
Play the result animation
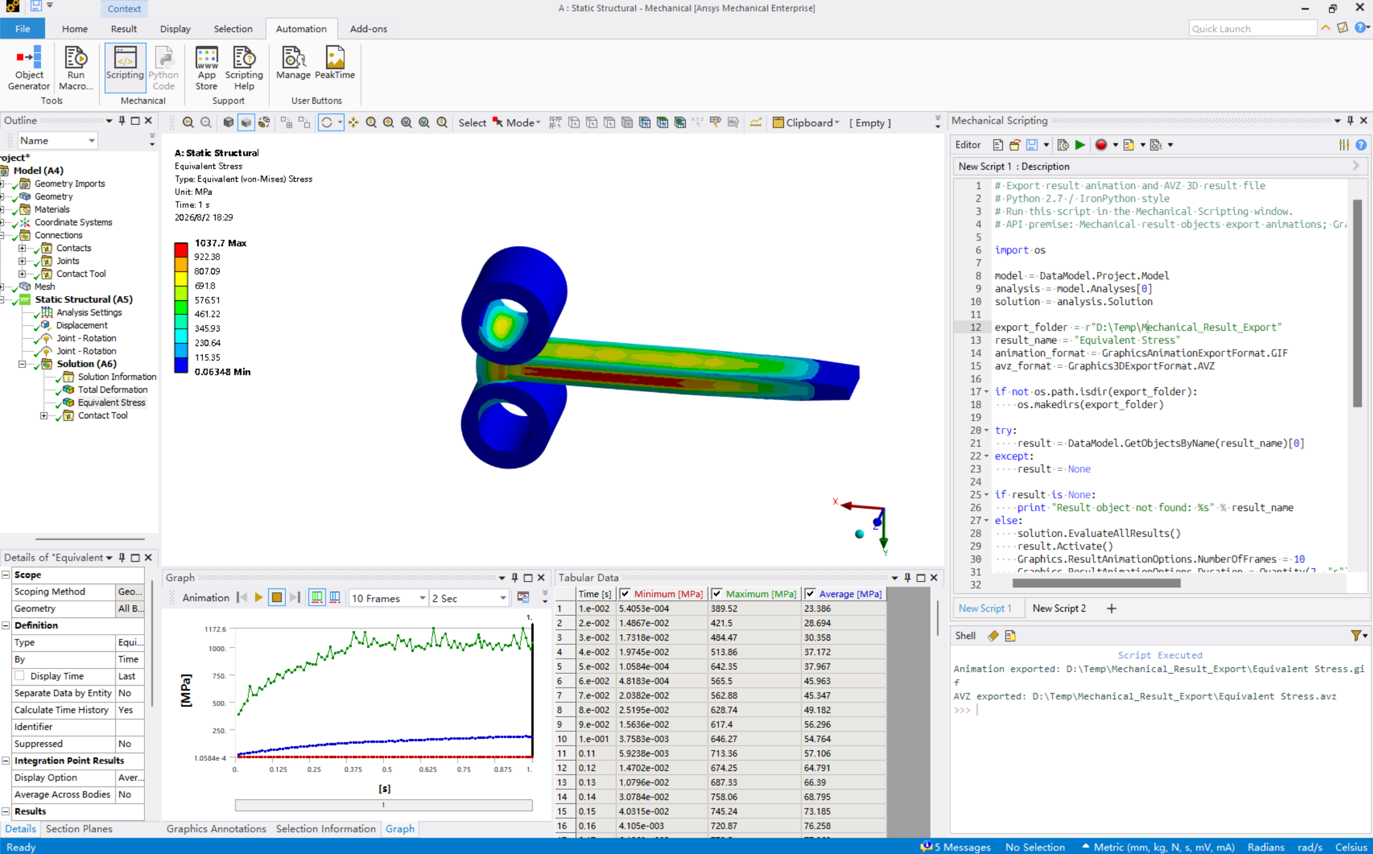[x=259, y=598]
